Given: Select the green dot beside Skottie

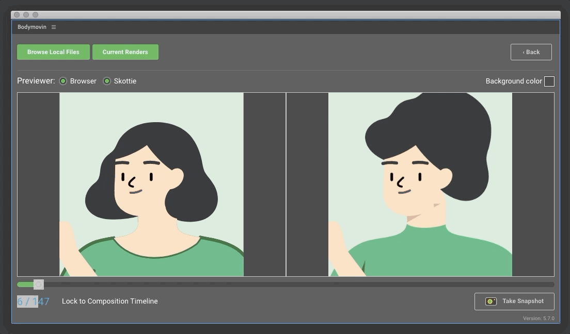Looking at the screenshot, I should [x=107, y=81].
